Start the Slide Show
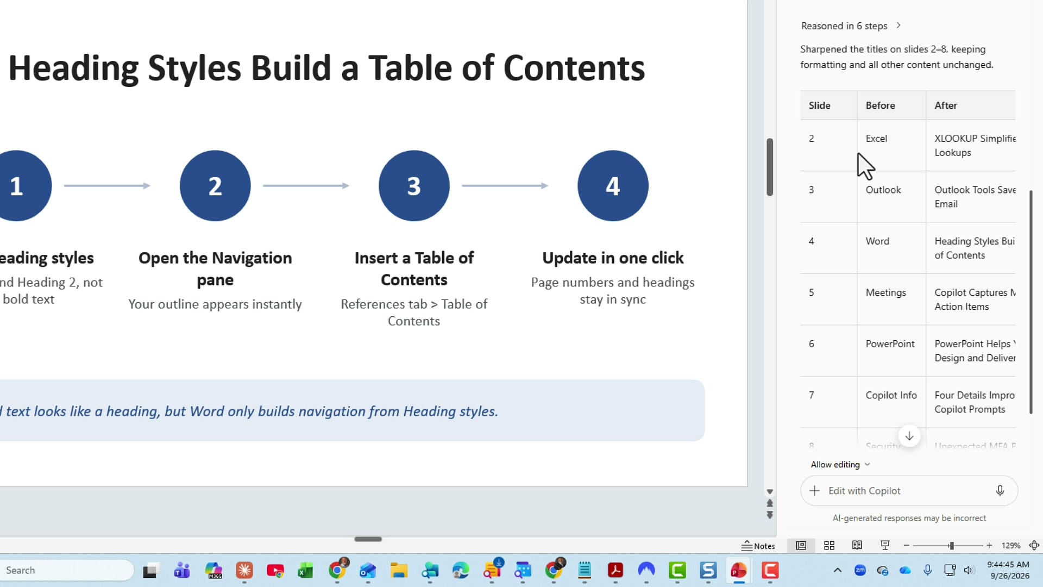This screenshot has height=587, width=1043. pyautogui.click(x=885, y=546)
